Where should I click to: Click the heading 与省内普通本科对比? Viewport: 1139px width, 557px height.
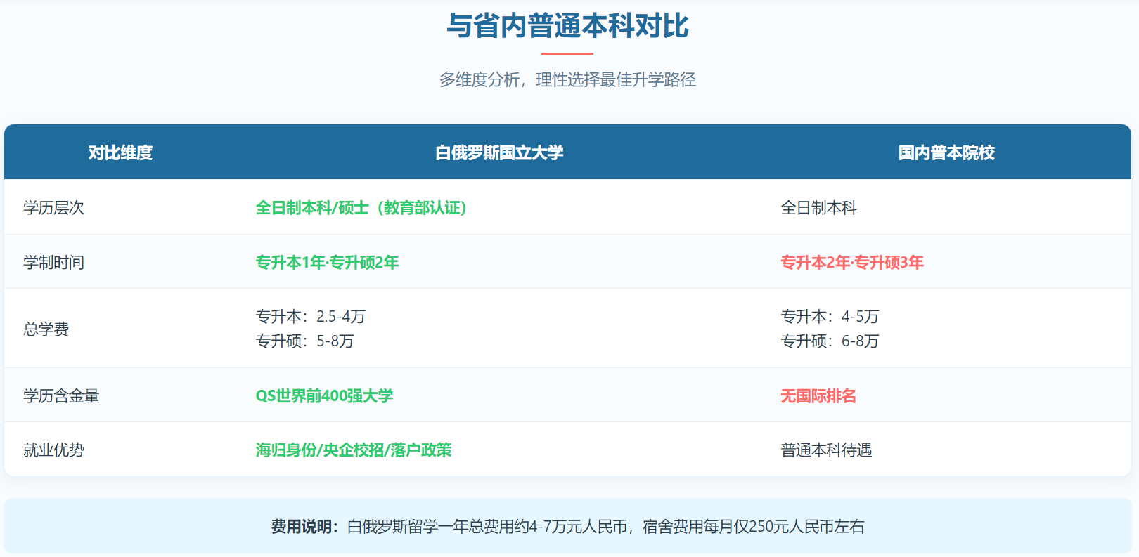click(x=568, y=26)
